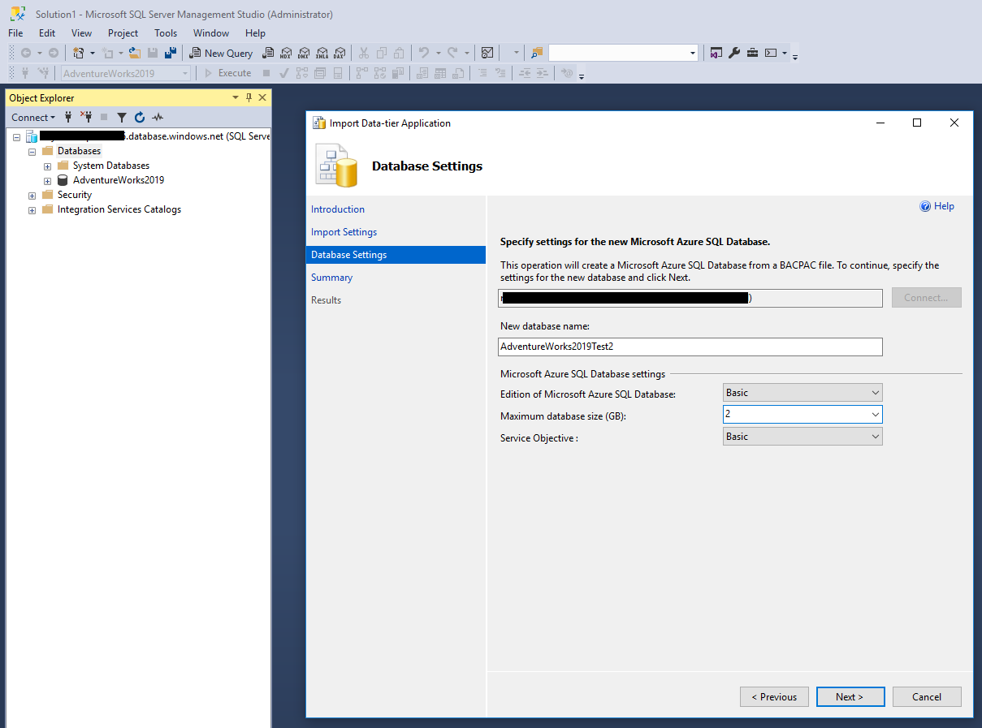This screenshot has width=982, height=728.
Task: Open the View menu
Action: [x=81, y=33]
